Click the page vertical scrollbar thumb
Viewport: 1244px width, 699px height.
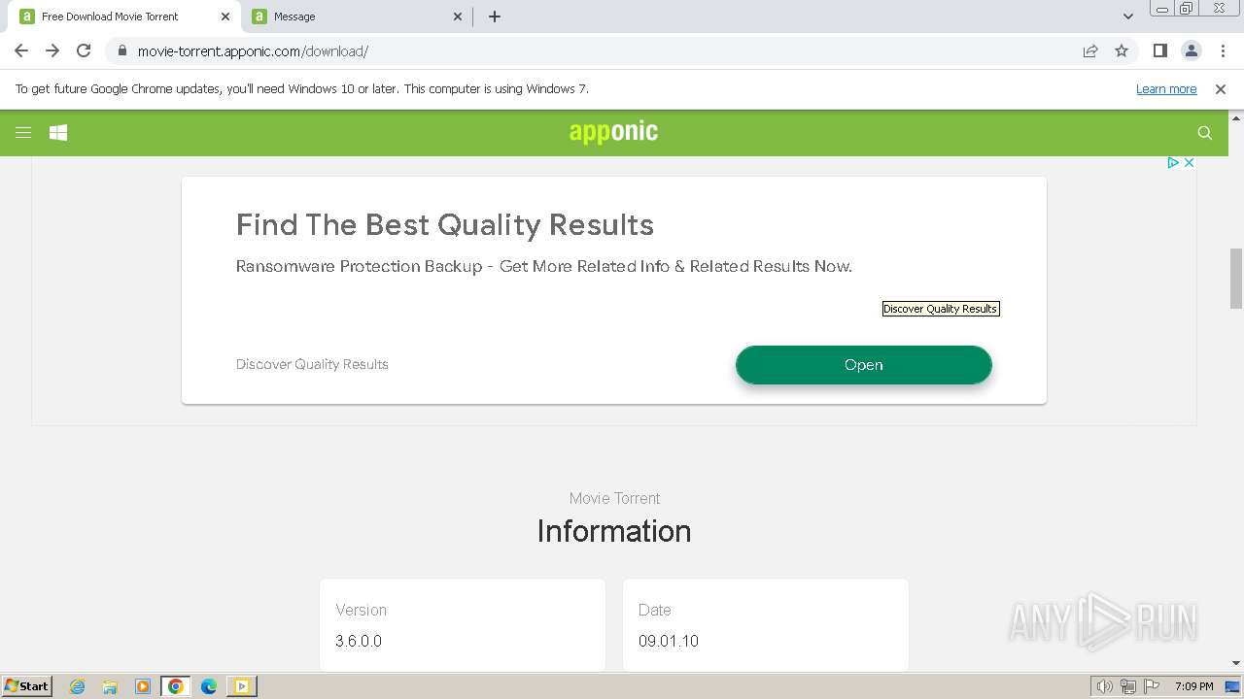coord(1236,279)
